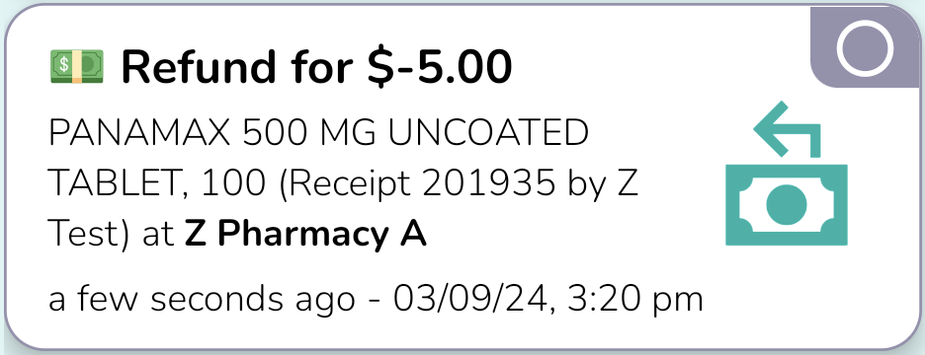The width and height of the screenshot is (925, 355).
Task: Open the Z Pharmacy A bold link
Action: coord(305,235)
